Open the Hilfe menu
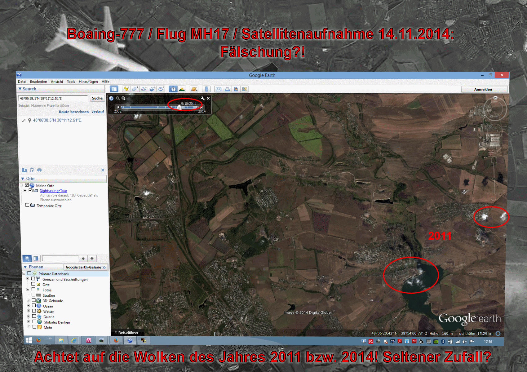The height and width of the screenshot is (372, 527). coord(105,82)
